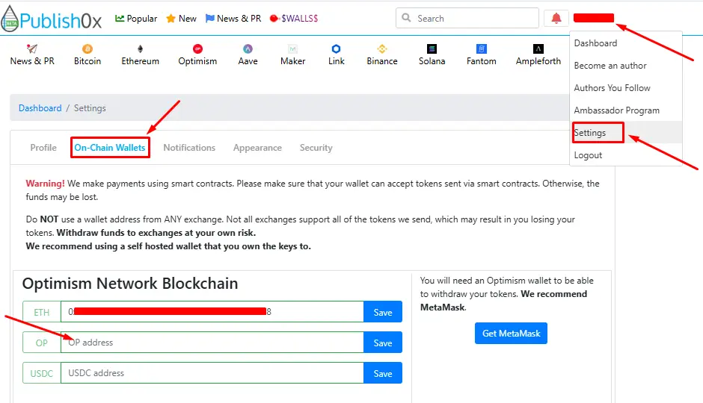Click the Get MetaMask button

tap(511, 334)
